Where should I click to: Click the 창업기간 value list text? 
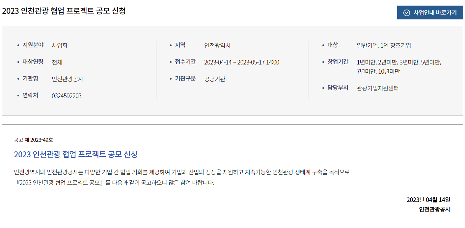point(399,67)
